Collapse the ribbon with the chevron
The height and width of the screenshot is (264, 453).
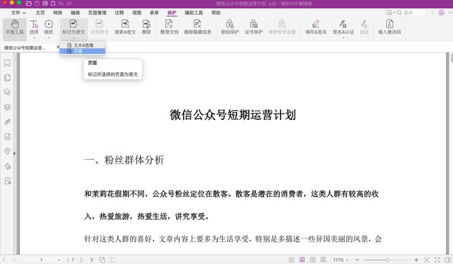pyautogui.click(x=450, y=13)
